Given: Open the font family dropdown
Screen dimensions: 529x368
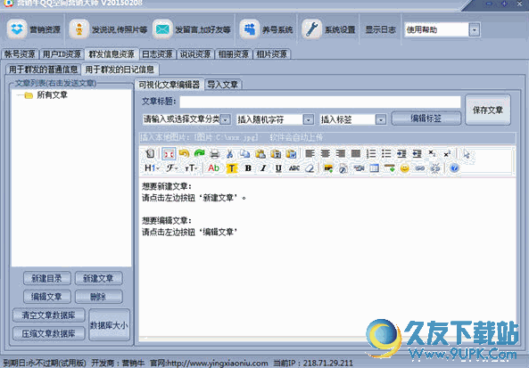Looking at the screenshot, I should coord(171,168).
